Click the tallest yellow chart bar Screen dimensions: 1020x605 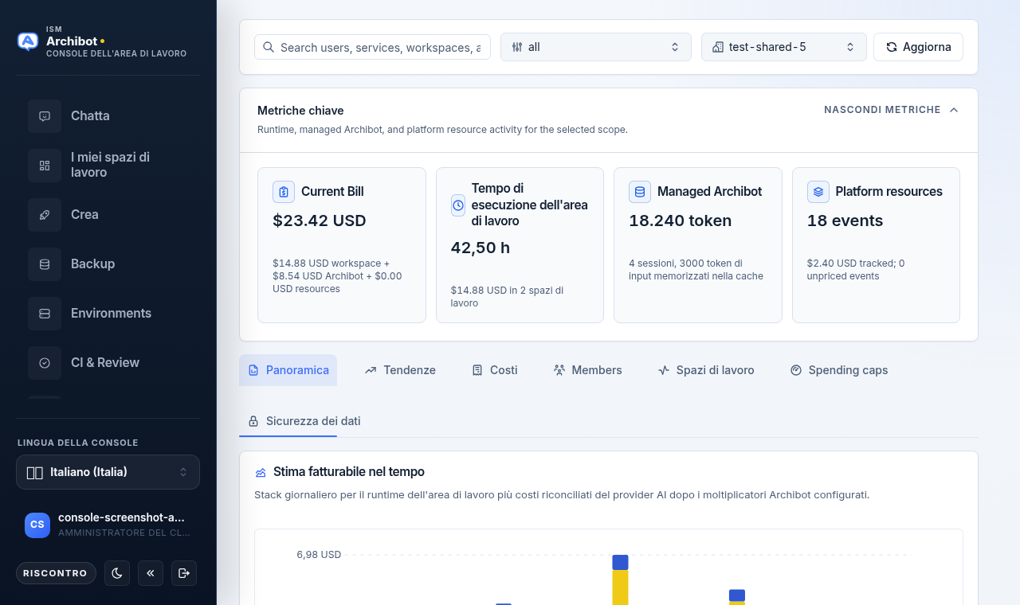click(x=621, y=587)
